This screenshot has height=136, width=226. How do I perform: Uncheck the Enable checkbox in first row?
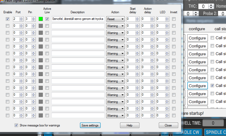(x=7, y=19)
